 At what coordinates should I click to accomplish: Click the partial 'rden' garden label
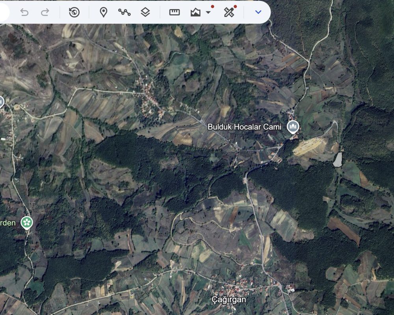8,223
